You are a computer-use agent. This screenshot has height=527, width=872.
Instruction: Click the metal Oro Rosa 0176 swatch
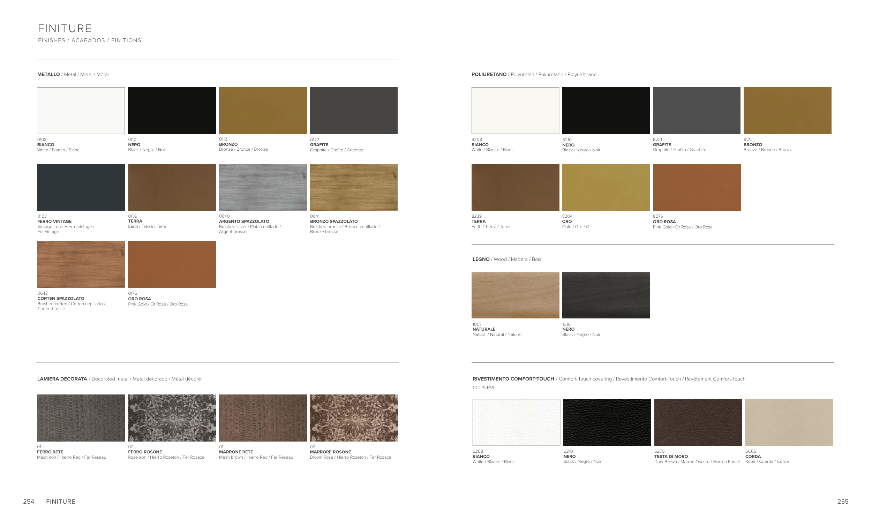172,264
